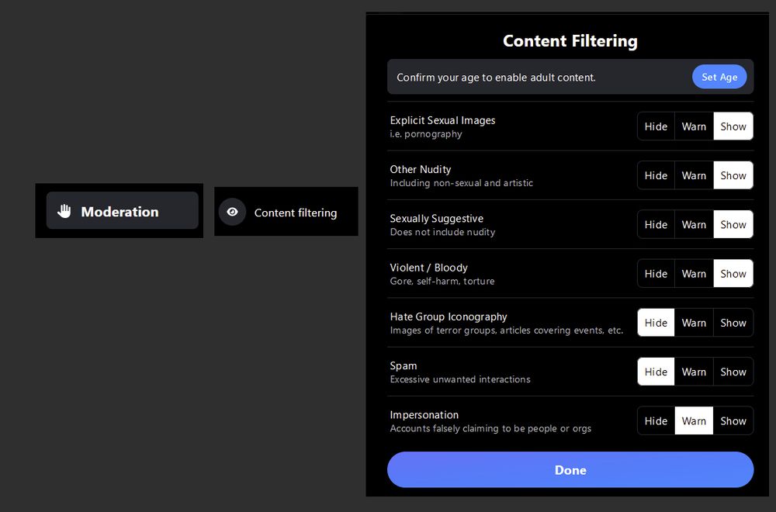Choose Warn for Hate Group Iconography
This screenshot has width=776, height=512.
[694, 323]
